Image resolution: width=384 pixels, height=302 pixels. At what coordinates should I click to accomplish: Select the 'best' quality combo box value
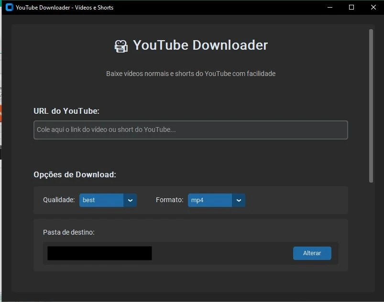pos(101,200)
